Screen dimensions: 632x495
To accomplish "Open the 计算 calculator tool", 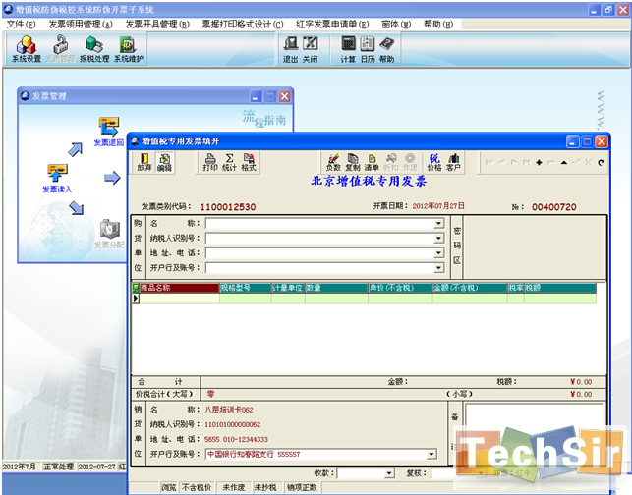I will point(348,50).
